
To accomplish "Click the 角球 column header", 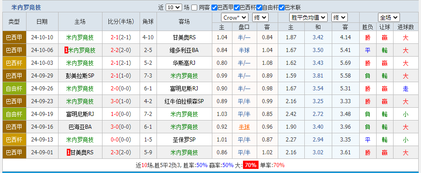I will [148, 21].
